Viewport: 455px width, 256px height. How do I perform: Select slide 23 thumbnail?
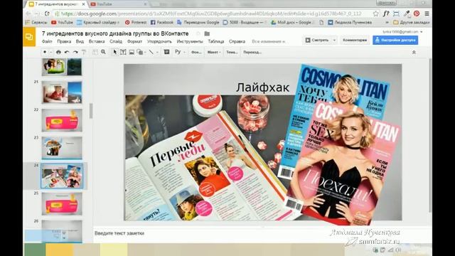pos(62,148)
